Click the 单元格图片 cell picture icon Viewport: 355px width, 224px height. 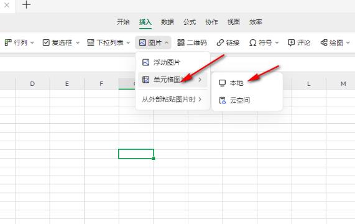coord(146,80)
